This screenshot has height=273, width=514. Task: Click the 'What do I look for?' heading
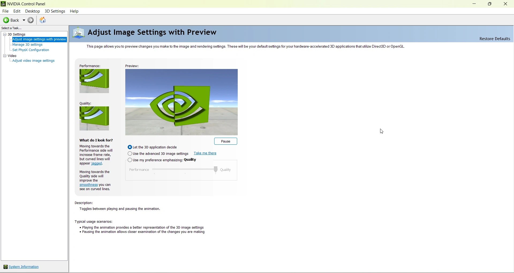[96, 140]
